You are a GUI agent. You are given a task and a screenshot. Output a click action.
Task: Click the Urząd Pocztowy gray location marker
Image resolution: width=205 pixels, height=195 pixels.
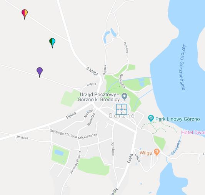125,96
